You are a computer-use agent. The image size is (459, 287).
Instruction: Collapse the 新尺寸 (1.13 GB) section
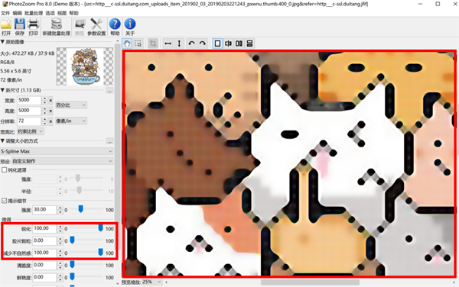tap(2, 90)
